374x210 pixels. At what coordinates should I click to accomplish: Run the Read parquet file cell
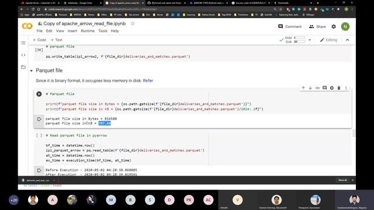click(x=39, y=135)
